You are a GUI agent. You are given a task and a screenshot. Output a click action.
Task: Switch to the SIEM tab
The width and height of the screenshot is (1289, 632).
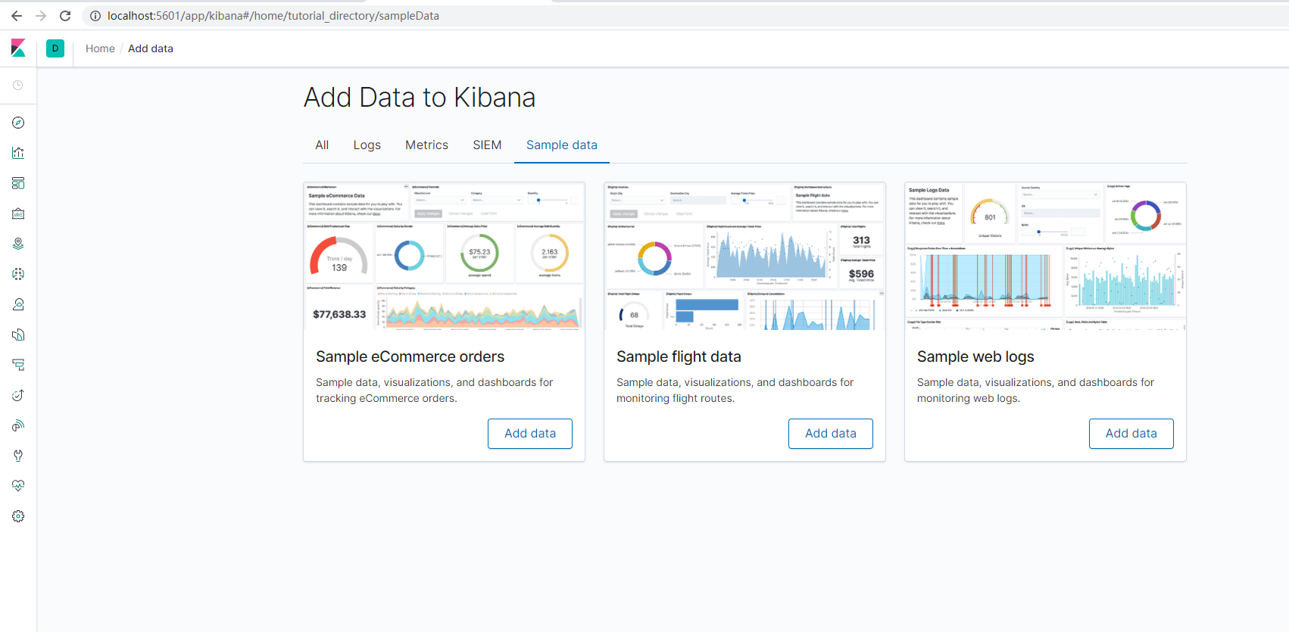[x=487, y=145]
